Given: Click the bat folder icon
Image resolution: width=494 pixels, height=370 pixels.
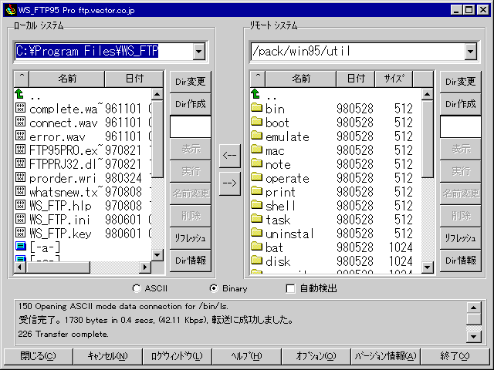Looking at the screenshot, I should tap(257, 246).
